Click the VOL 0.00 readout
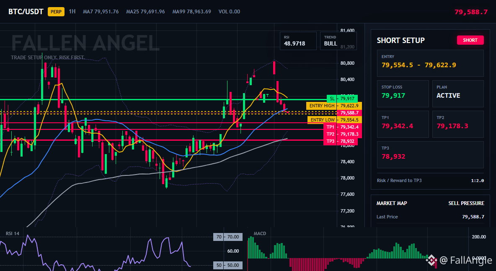 point(229,12)
